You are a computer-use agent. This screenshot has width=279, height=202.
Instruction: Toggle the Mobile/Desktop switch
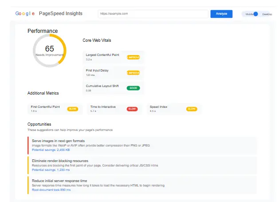(x=255, y=14)
